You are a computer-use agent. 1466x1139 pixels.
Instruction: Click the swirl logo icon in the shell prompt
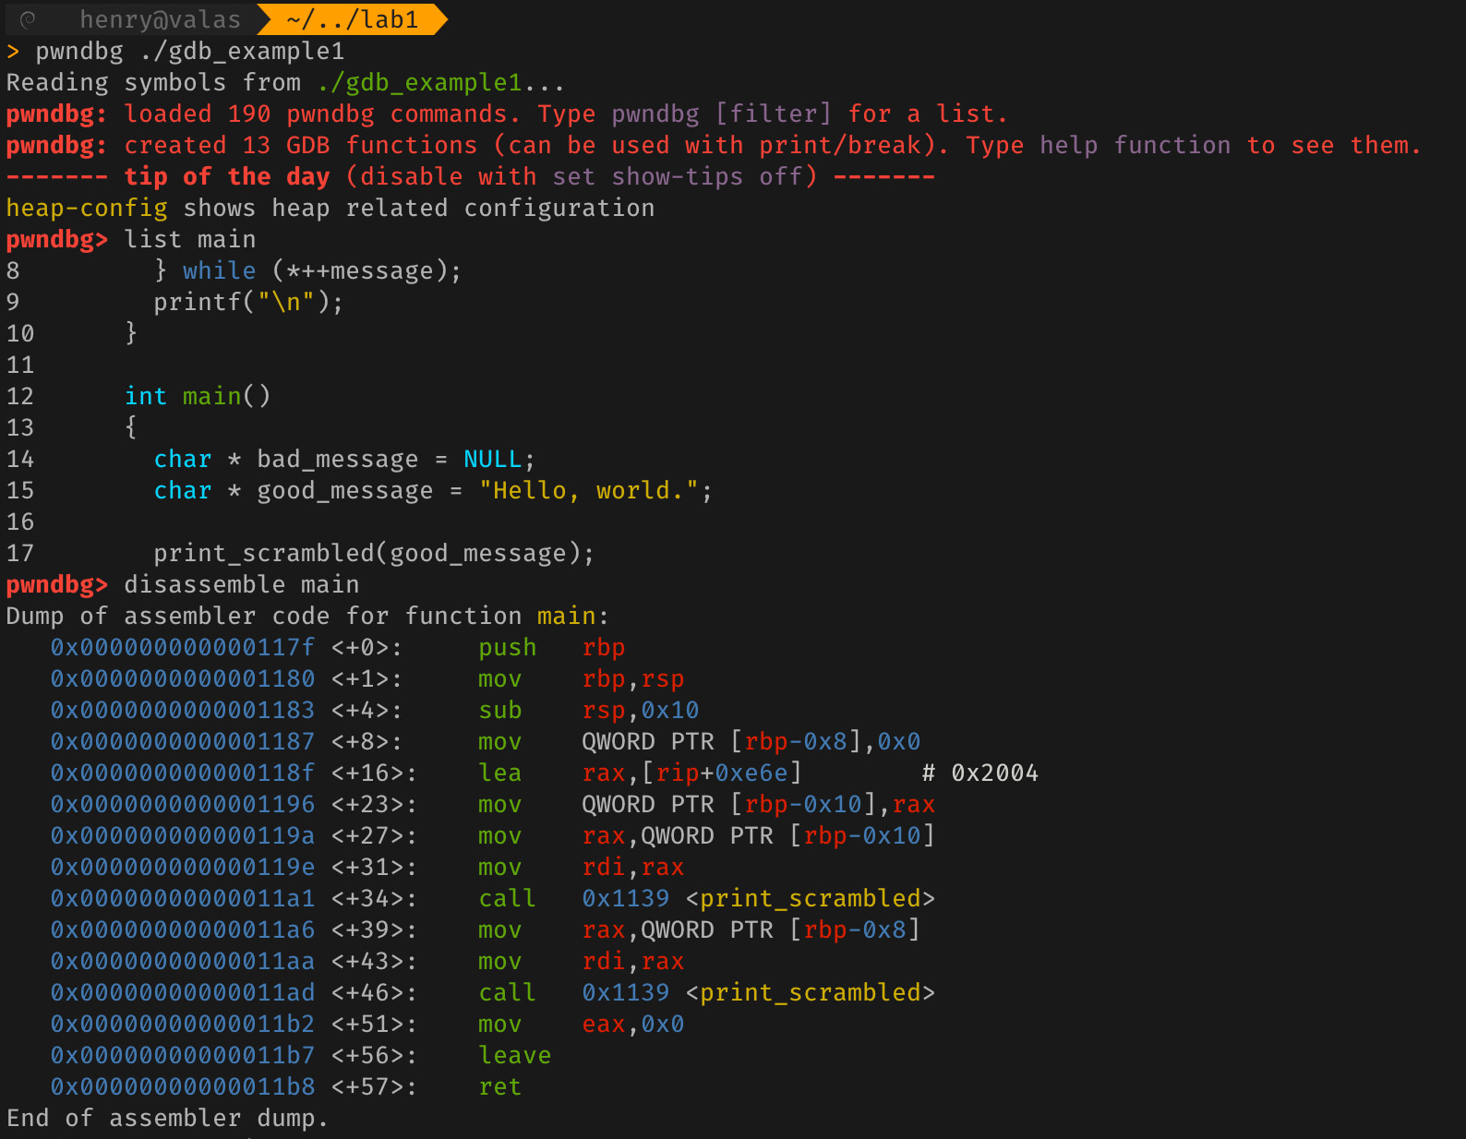point(28,19)
